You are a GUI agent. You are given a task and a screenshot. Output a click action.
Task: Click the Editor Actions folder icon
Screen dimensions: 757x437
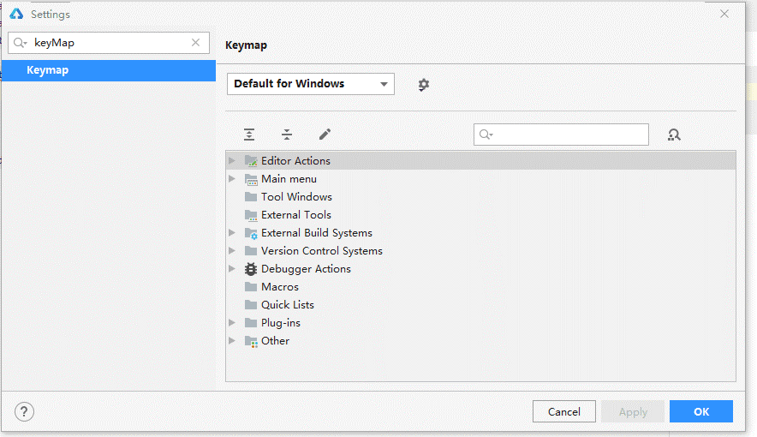(x=251, y=161)
